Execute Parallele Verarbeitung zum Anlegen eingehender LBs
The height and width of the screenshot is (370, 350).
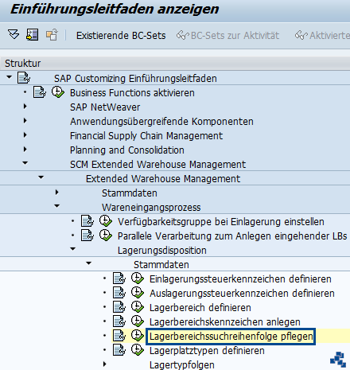106,236
